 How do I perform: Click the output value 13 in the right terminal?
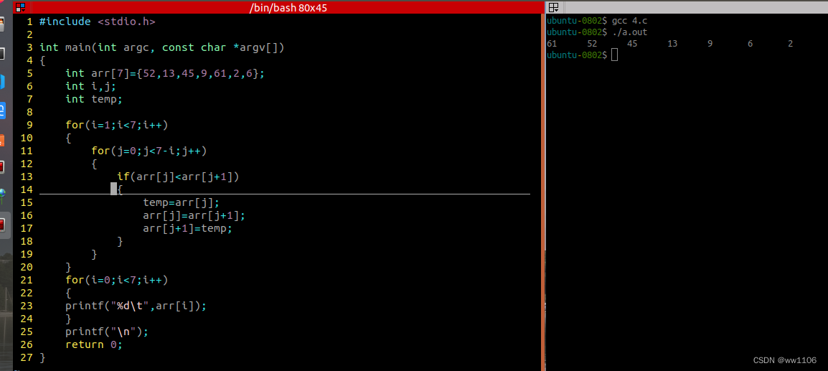(x=672, y=44)
